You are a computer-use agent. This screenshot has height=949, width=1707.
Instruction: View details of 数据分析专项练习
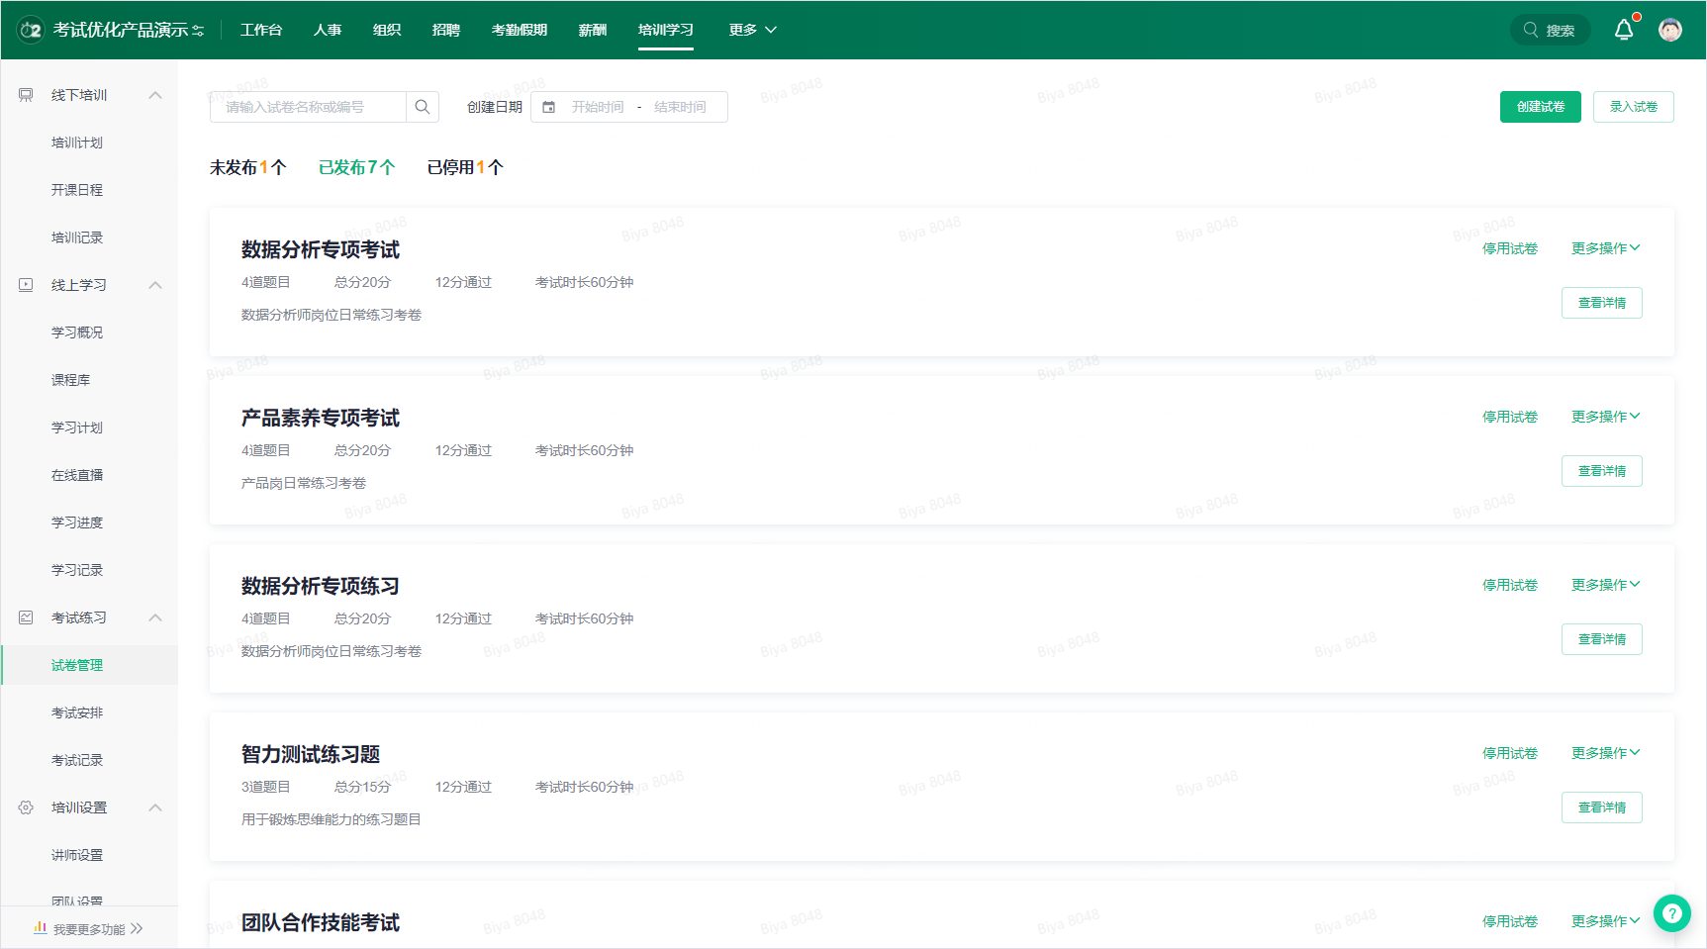click(x=1602, y=639)
